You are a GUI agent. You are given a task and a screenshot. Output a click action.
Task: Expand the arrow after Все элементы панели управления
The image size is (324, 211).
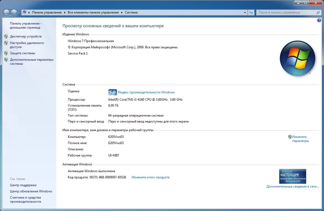(122, 12)
